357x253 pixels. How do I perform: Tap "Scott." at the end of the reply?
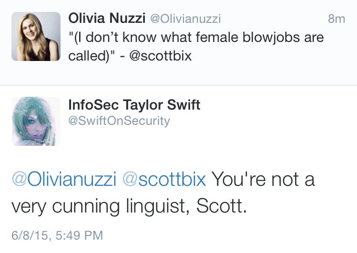[222, 206]
